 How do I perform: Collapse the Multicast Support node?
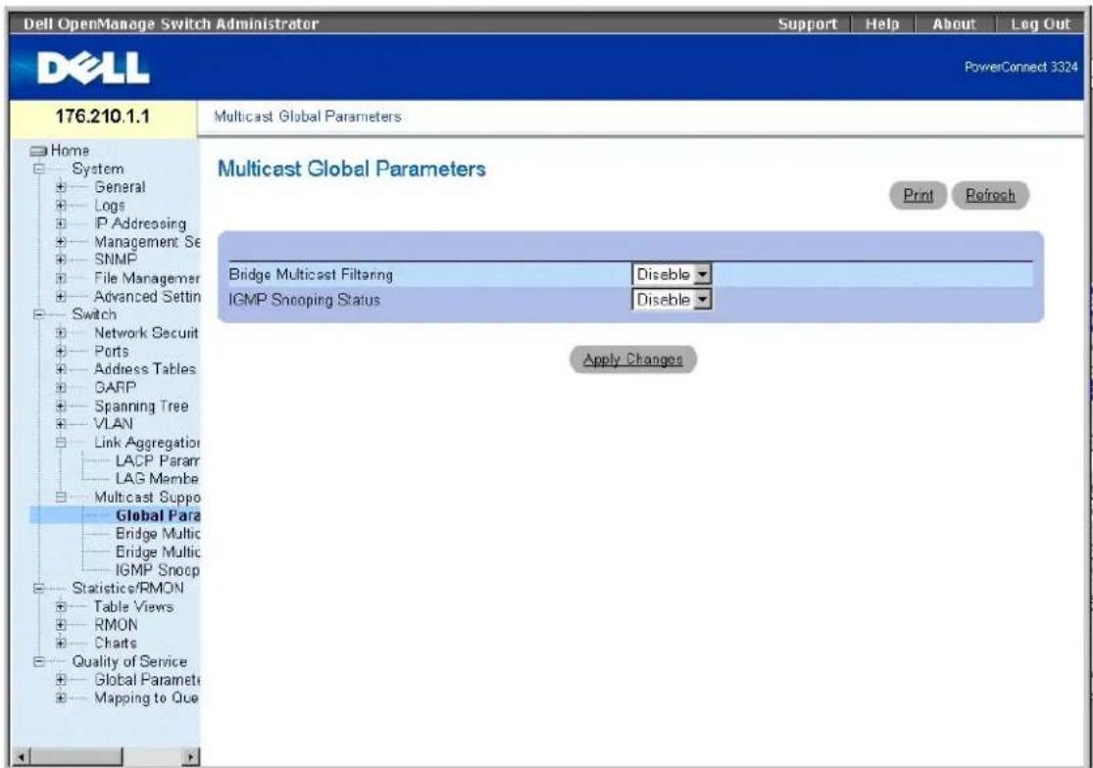tap(62, 498)
